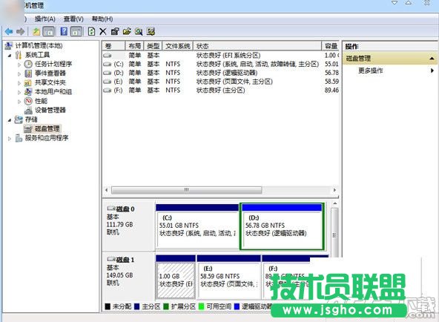439x322 pixels.
Task: Click the Delete X toolbar icon
Action: click(103, 32)
